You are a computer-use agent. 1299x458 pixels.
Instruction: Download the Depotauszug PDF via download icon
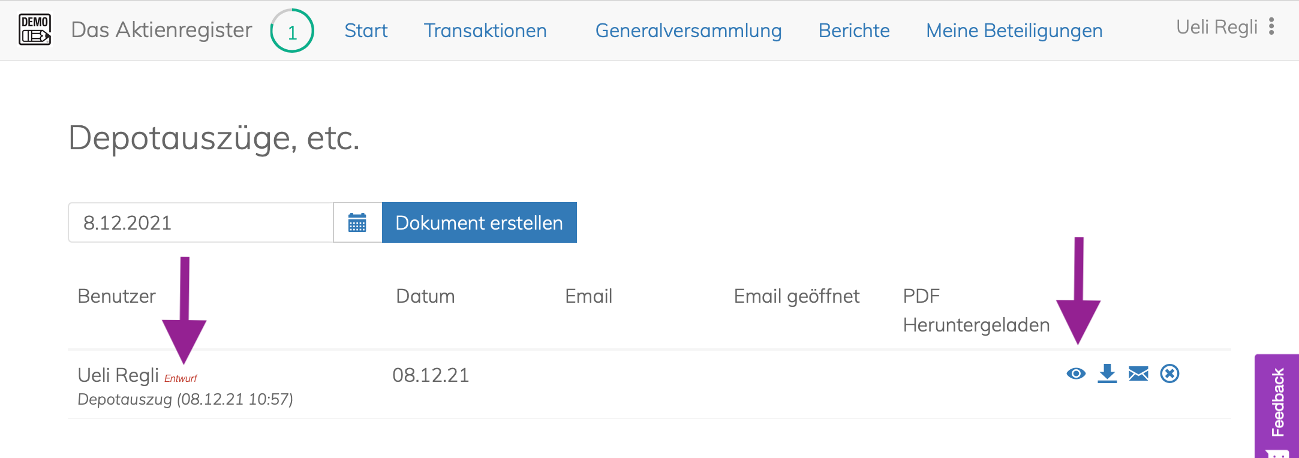click(x=1107, y=373)
